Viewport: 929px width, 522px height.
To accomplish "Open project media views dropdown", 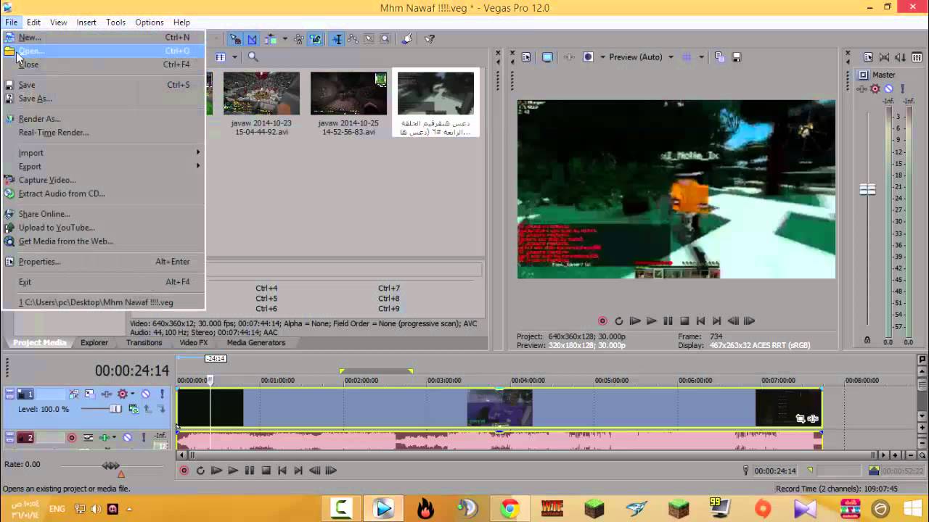I will [x=234, y=57].
